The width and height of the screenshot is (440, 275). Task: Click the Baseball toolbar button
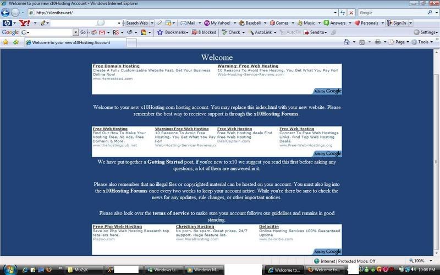pyautogui.click(x=250, y=23)
